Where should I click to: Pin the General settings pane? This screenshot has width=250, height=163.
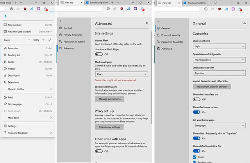click(245, 23)
